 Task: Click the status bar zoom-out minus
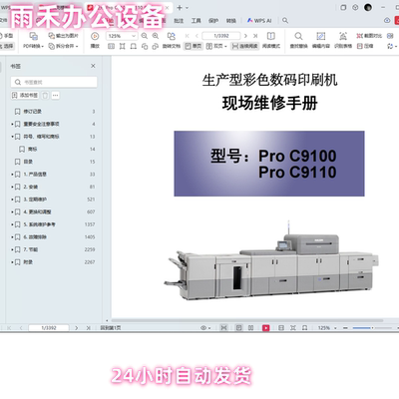click(345, 328)
